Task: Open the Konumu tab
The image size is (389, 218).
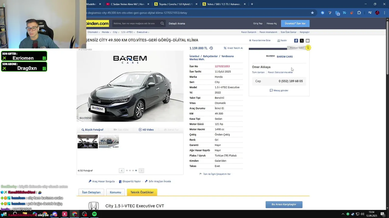Action: pos(115,192)
